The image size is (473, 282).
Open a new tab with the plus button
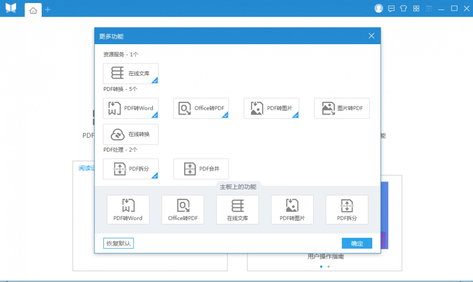click(x=48, y=9)
